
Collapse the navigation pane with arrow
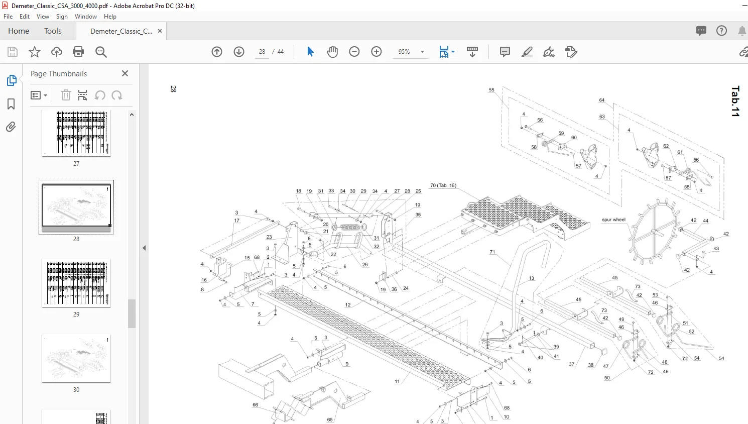pyautogui.click(x=144, y=248)
